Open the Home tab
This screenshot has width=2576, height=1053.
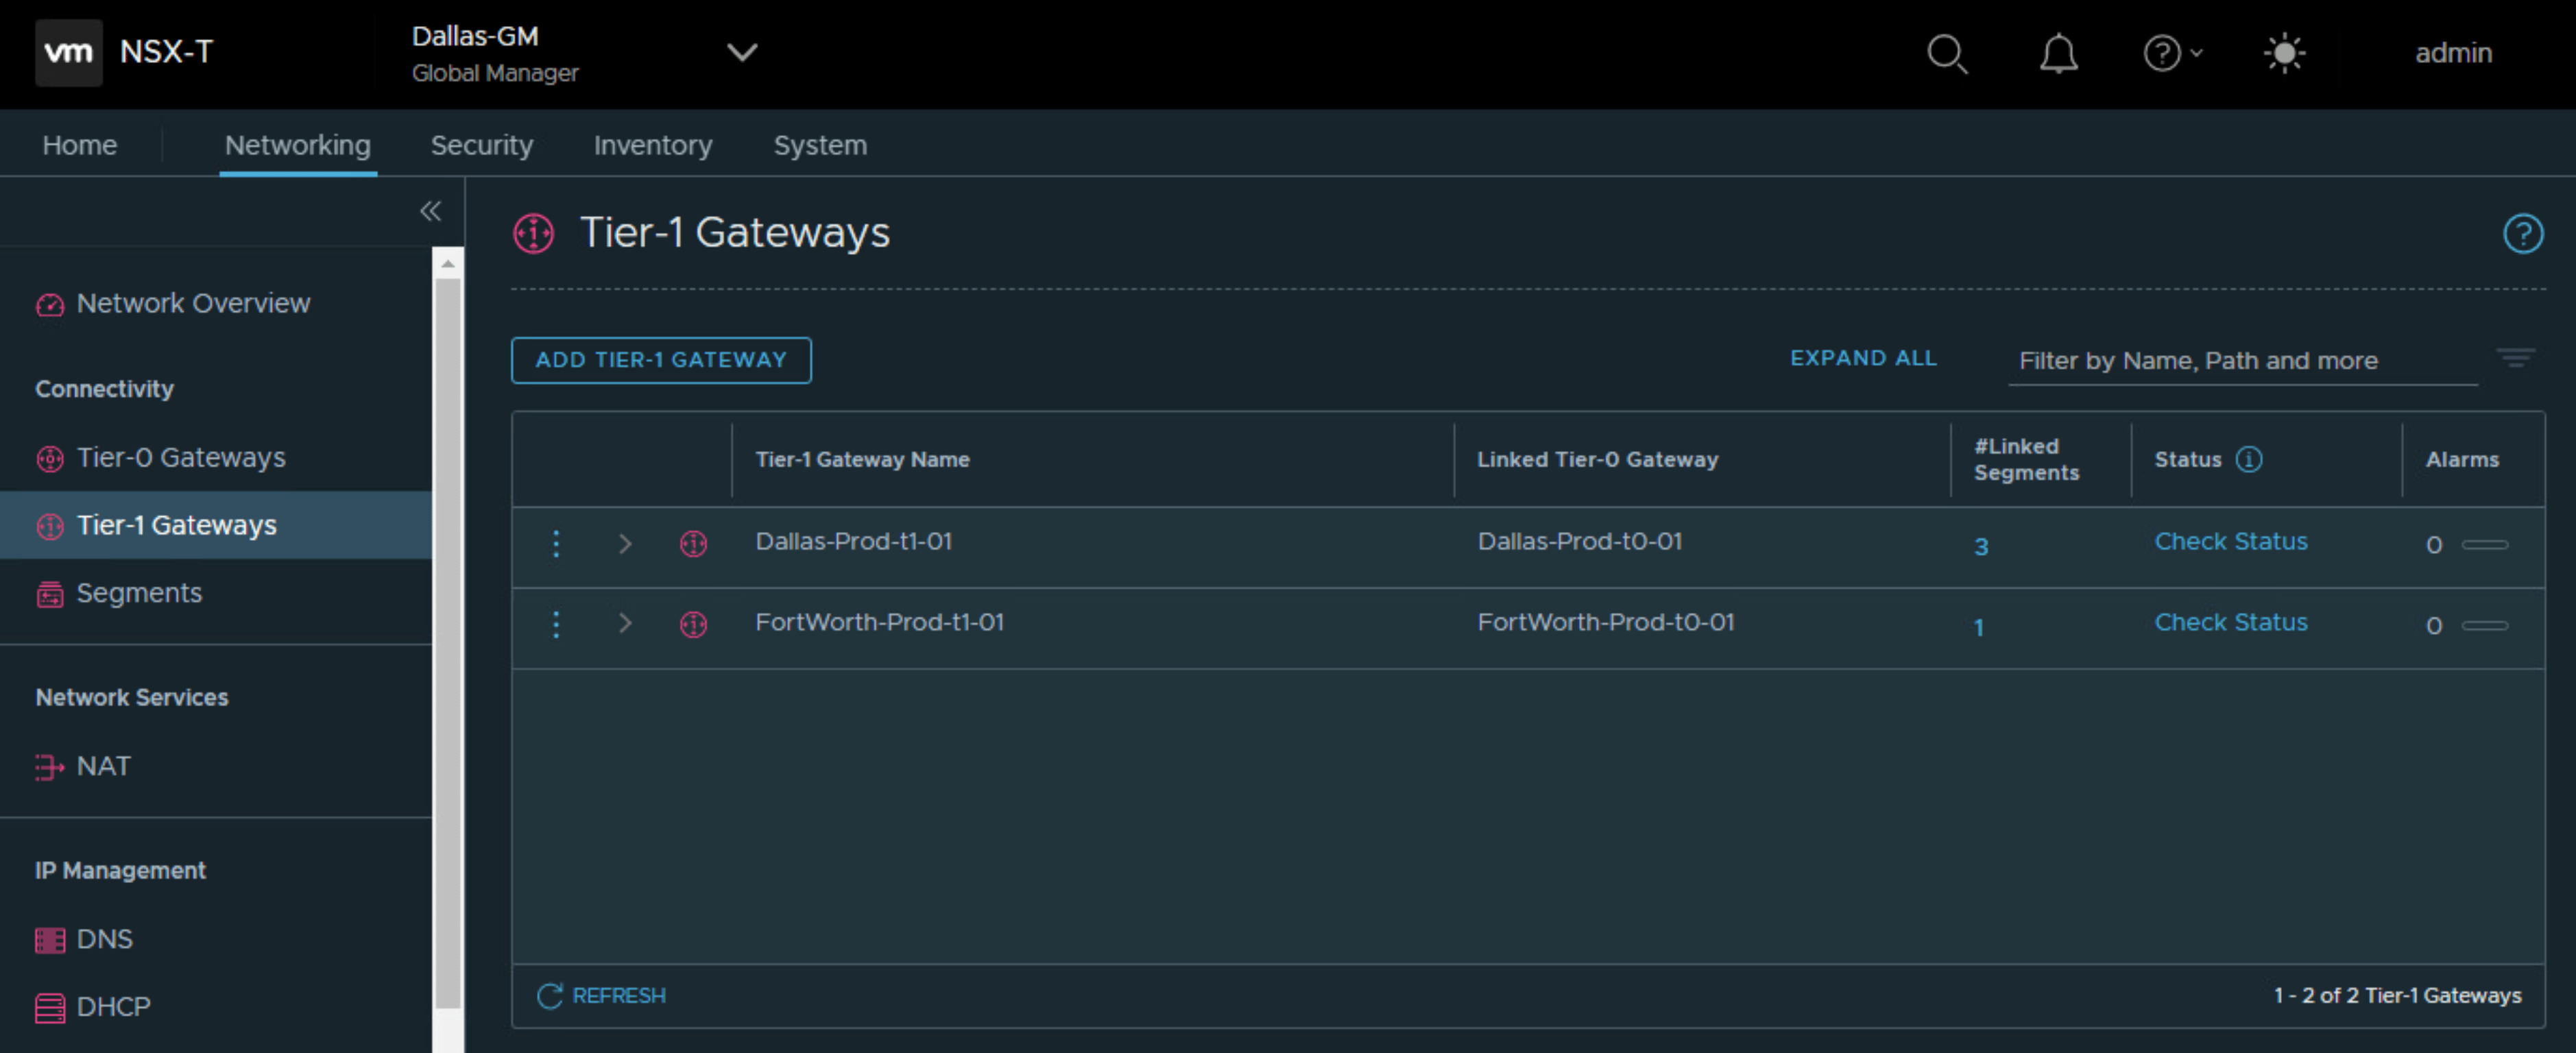(x=79, y=145)
